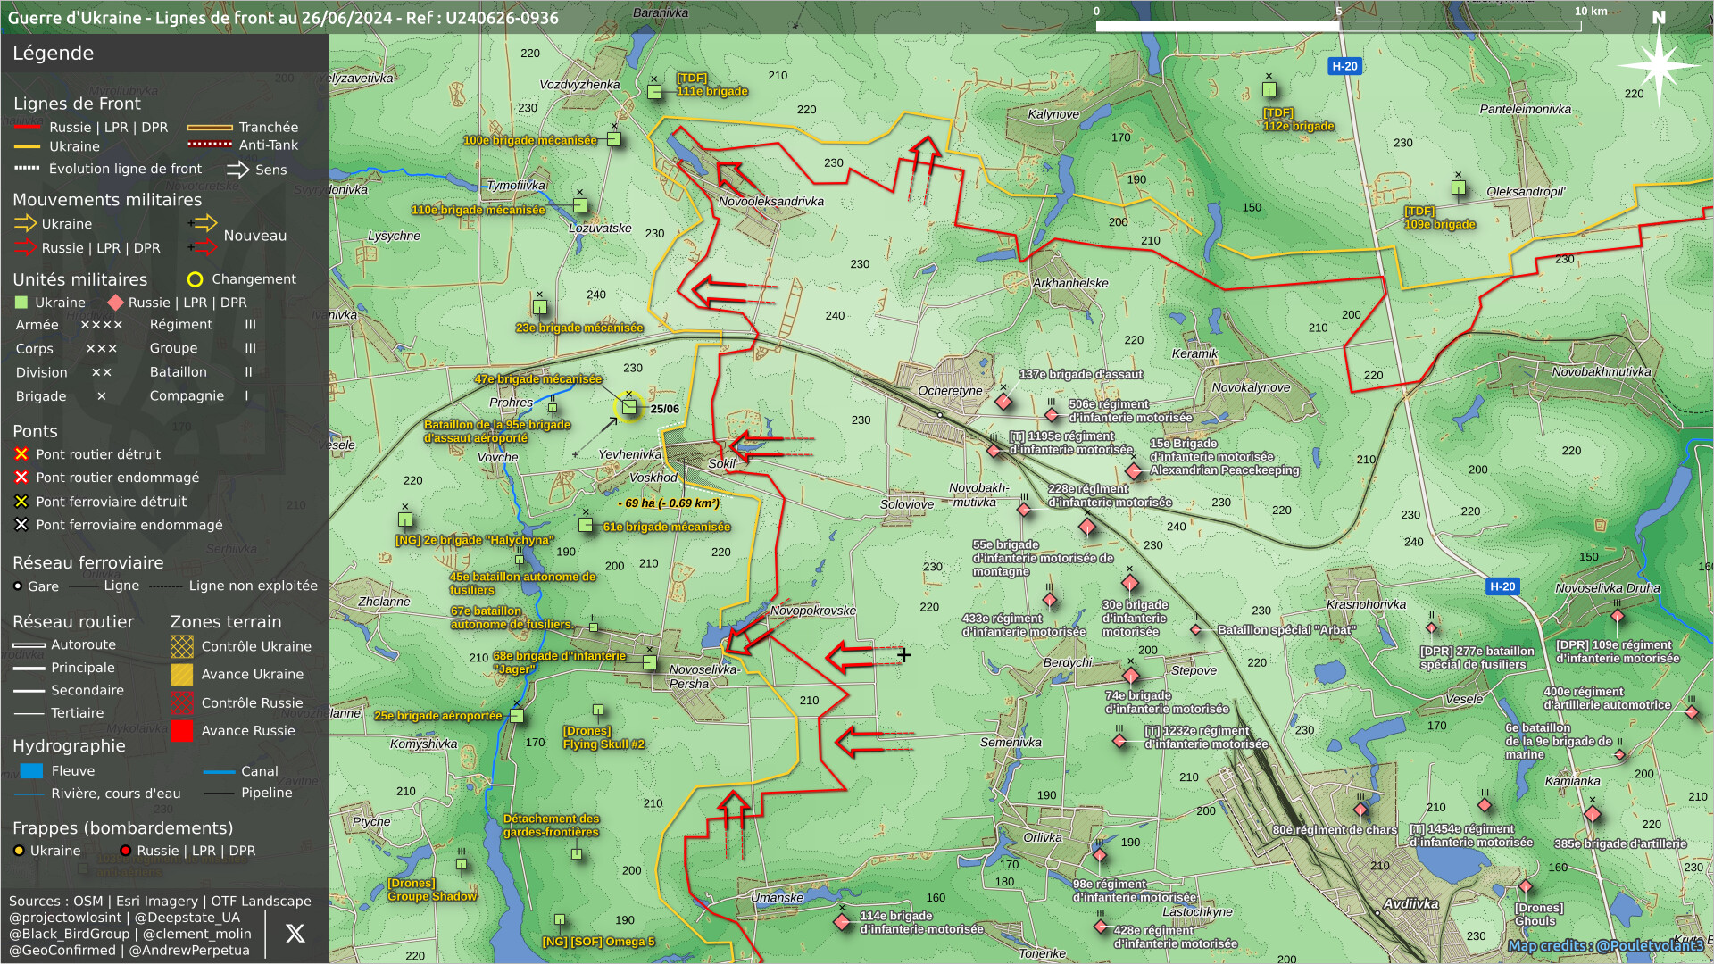This screenshot has height=964, width=1714.
Task: Click the north compass star icon
Action: (x=1658, y=66)
